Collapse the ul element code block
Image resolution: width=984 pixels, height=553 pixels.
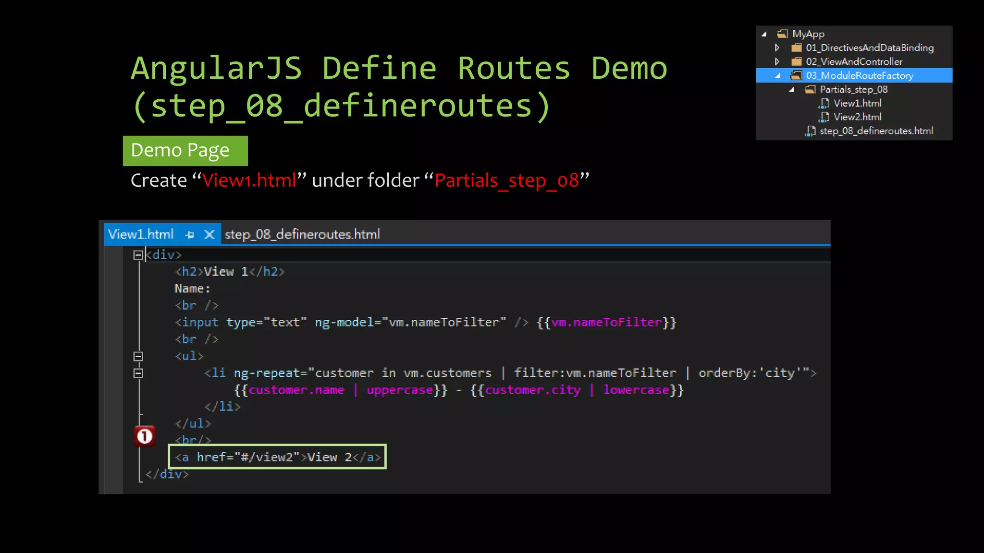pyautogui.click(x=138, y=356)
